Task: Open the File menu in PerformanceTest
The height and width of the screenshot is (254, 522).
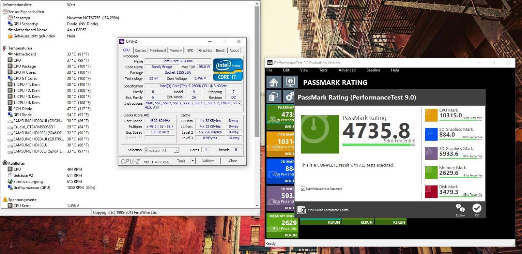Action: pyautogui.click(x=269, y=70)
